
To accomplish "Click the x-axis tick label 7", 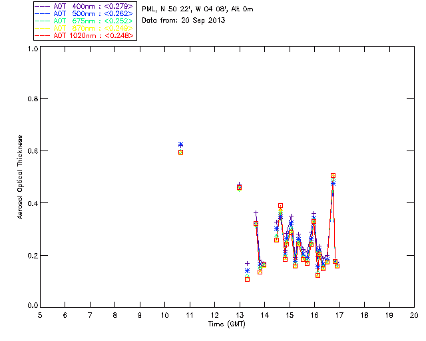I will [x=90, y=315].
